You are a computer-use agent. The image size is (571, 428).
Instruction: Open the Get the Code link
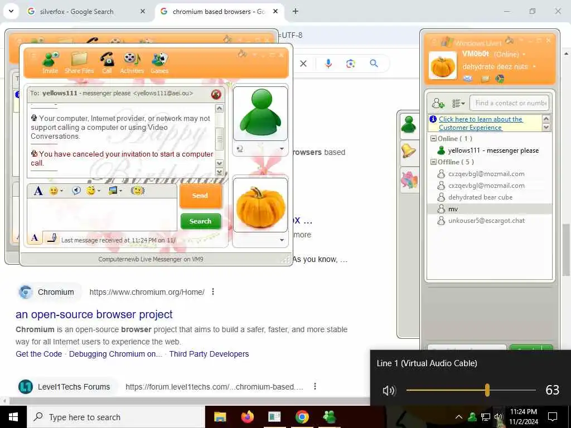[x=38, y=354]
